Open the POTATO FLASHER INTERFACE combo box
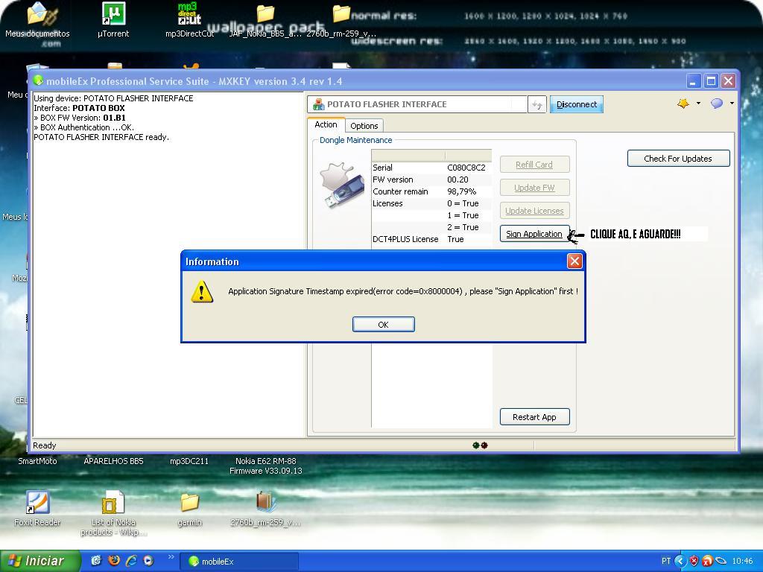The width and height of the screenshot is (763, 572). [417, 105]
